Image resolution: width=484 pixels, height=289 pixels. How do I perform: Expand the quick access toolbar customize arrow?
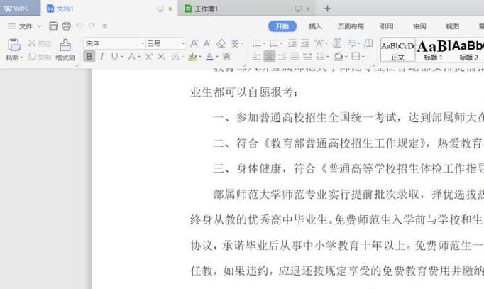pos(105,26)
